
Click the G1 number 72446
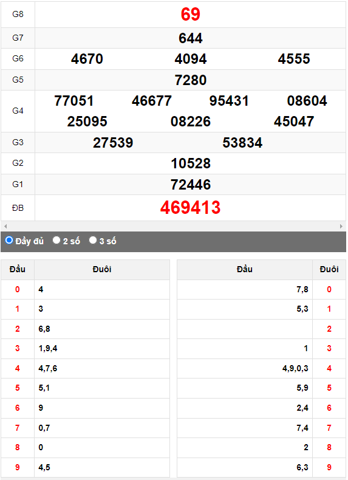pos(190,185)
